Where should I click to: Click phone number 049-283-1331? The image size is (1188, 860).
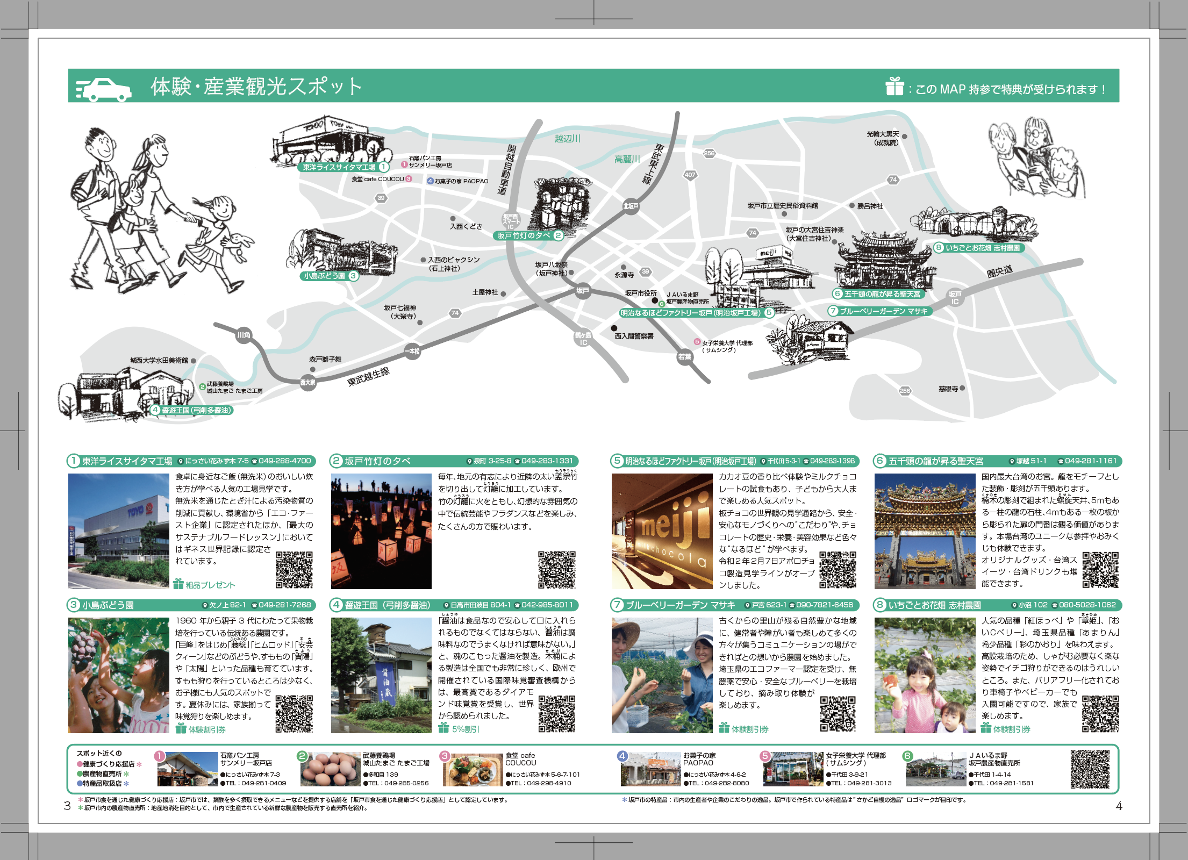[547, 461]
